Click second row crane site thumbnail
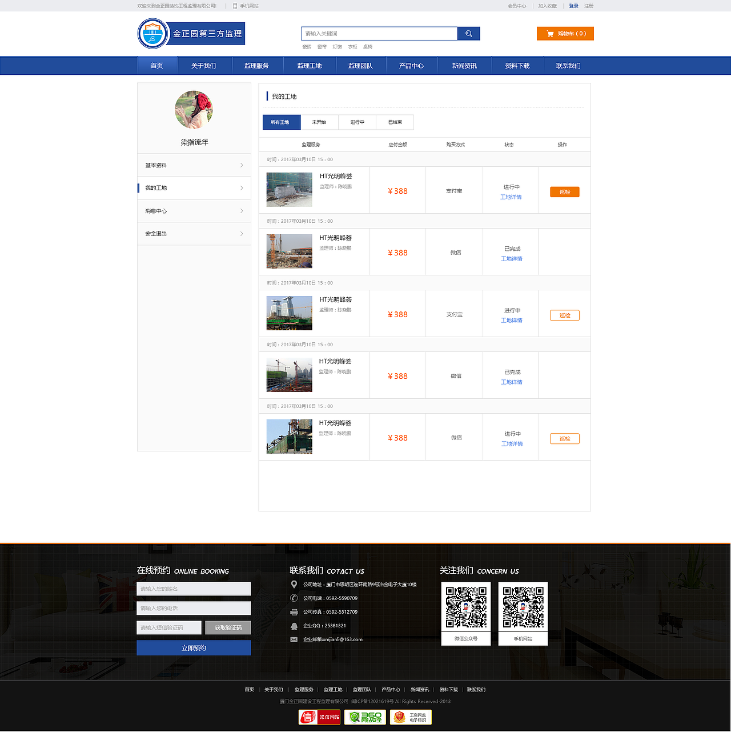This screenshot has height=732, width=731. pos(290,251)
